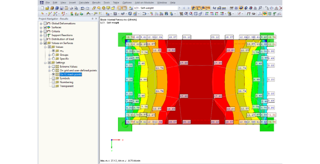Expand the Global Deformations tree node

coord(41,23)
